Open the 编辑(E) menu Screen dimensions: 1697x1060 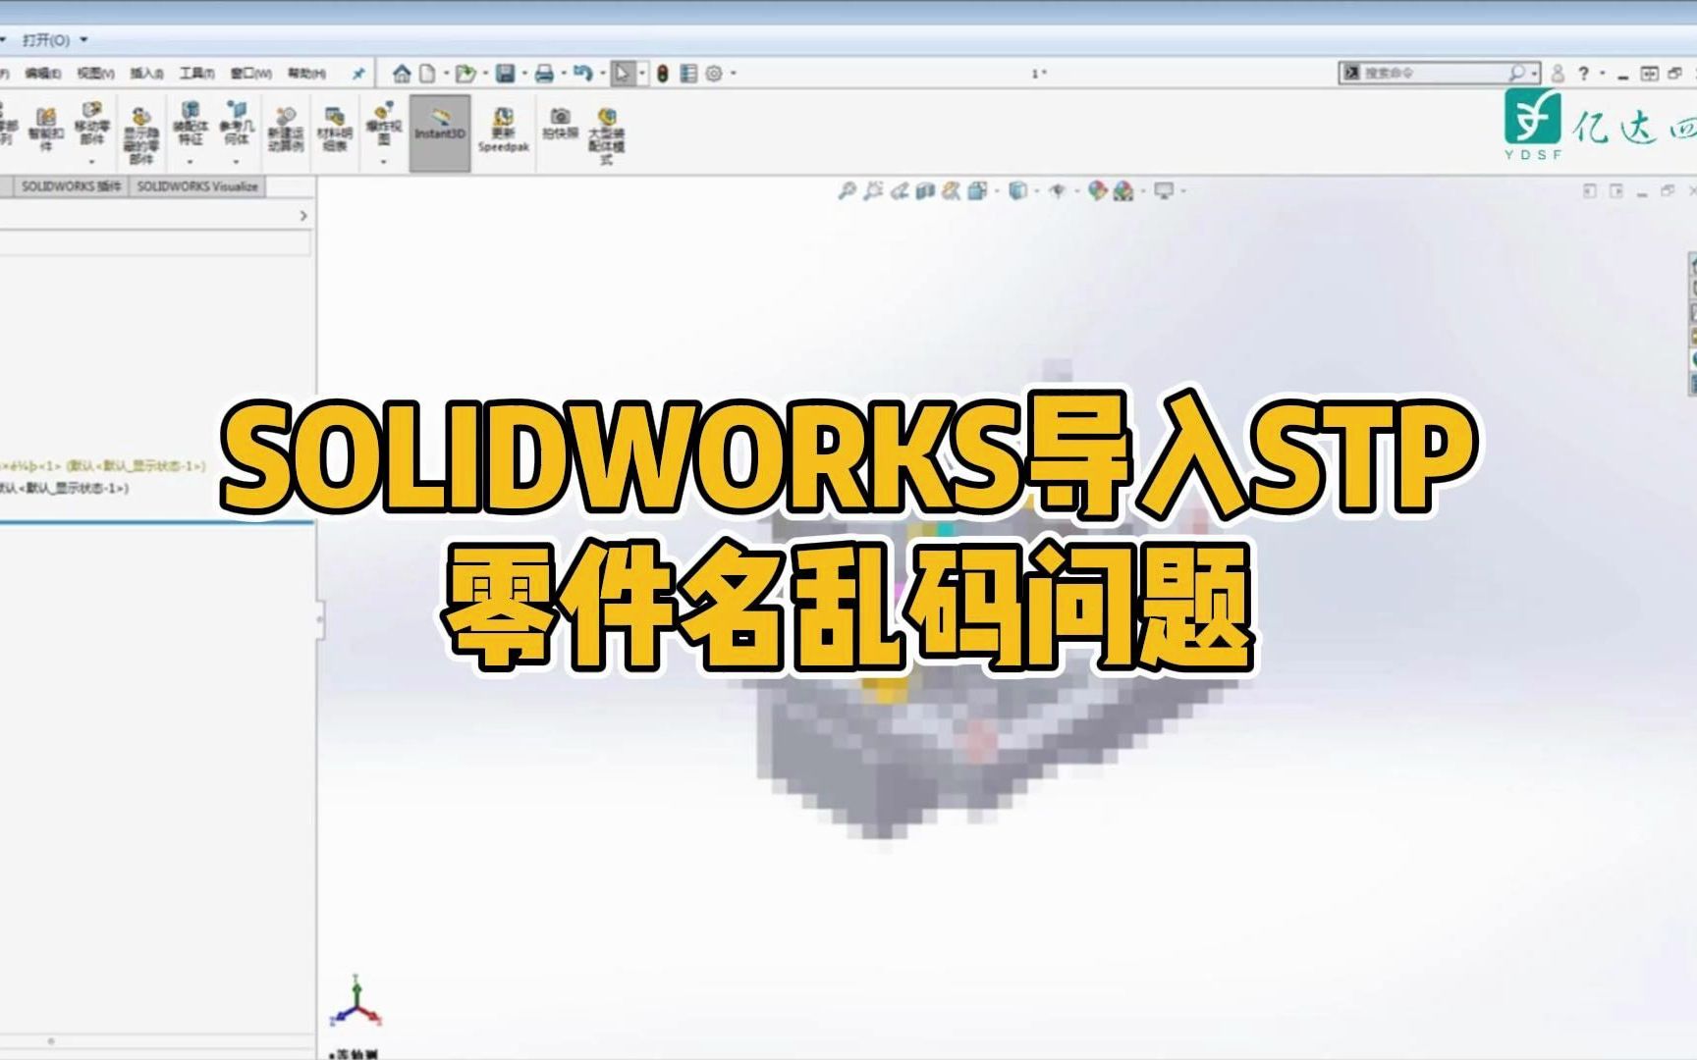coord(42,74)
